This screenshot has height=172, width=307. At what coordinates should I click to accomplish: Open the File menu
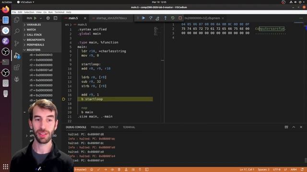[14, 12]
